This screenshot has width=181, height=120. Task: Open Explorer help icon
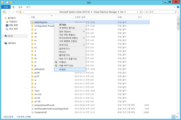click(178, 7)
